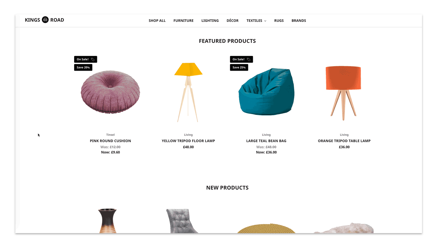438x250 pixels.
Task: Open the Rugs category
Action: pos(279,21)
